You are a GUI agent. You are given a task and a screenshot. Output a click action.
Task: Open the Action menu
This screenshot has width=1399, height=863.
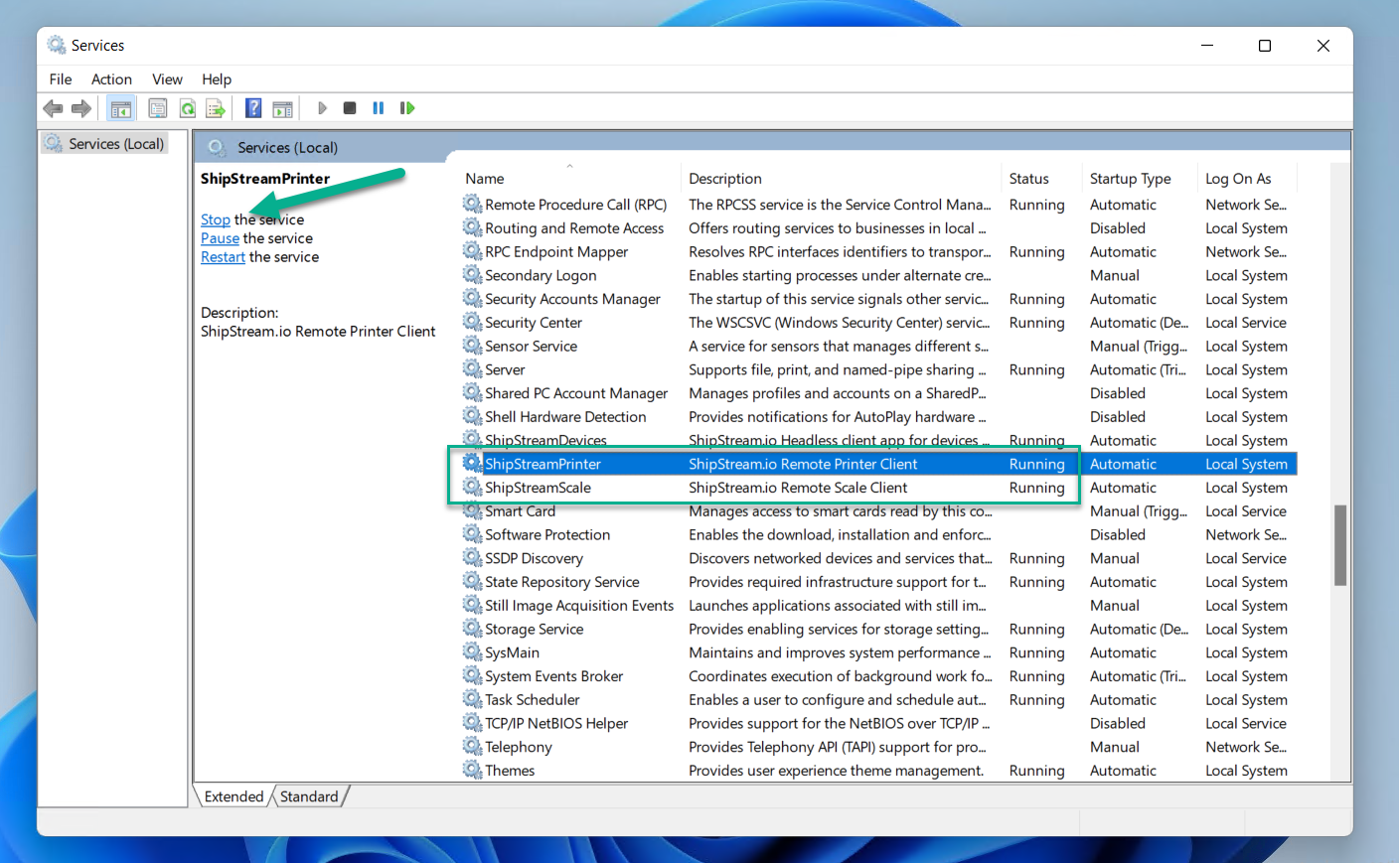coord(111,79)
